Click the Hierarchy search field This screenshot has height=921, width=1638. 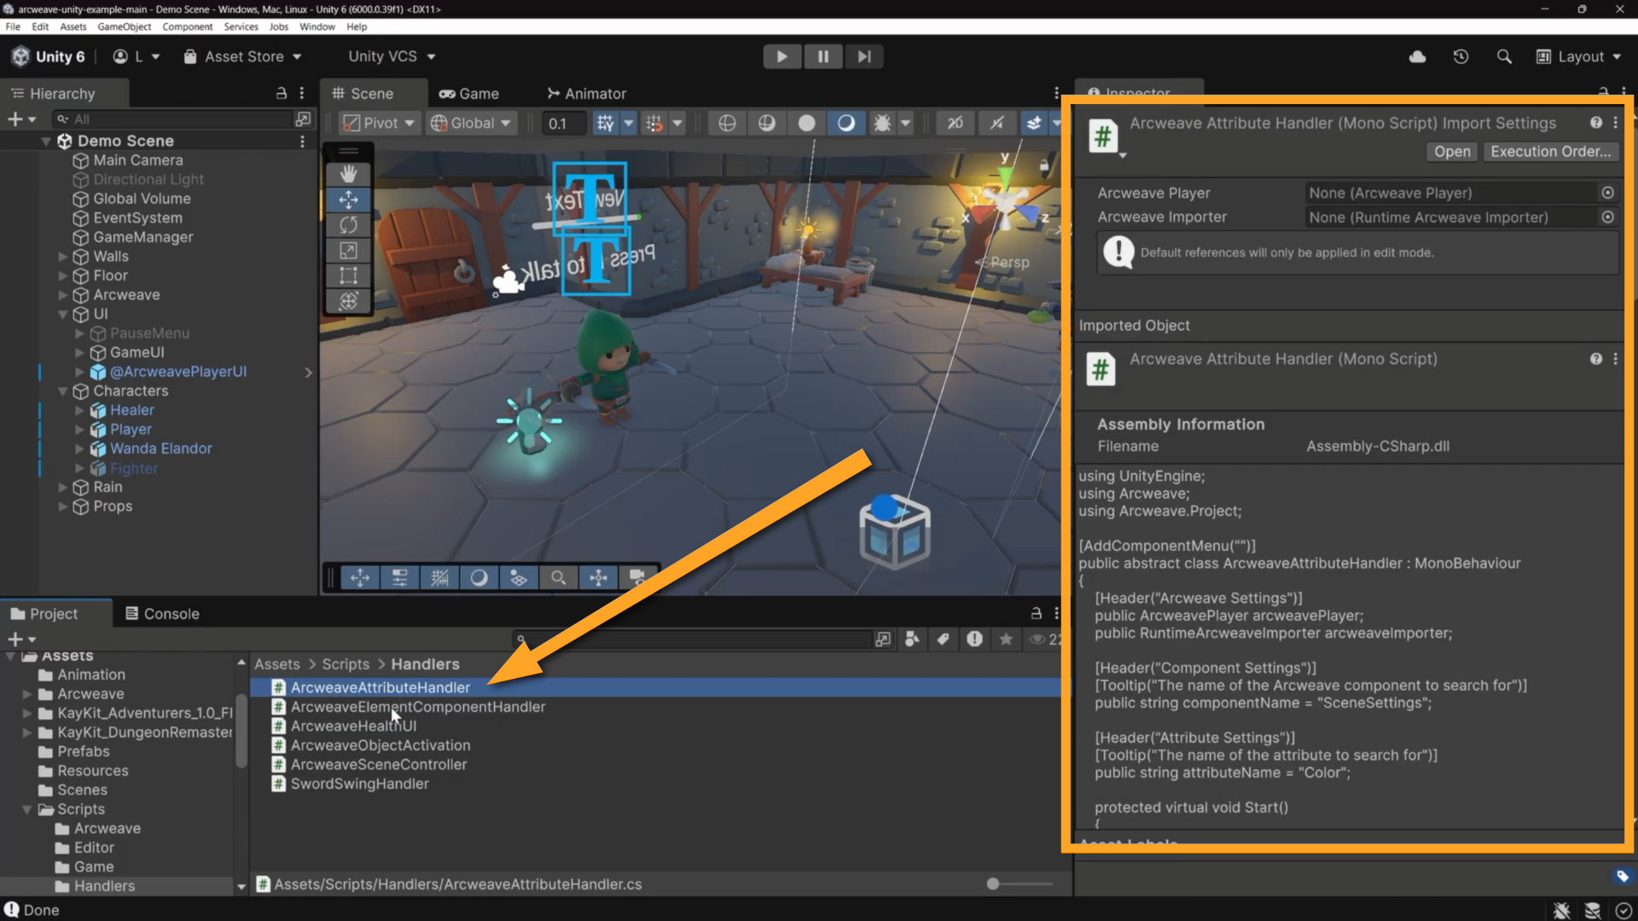(173, 119)
